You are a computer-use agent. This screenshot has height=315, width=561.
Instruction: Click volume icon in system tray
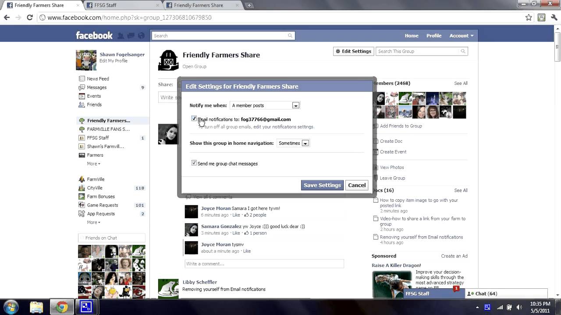click(519, 307)
